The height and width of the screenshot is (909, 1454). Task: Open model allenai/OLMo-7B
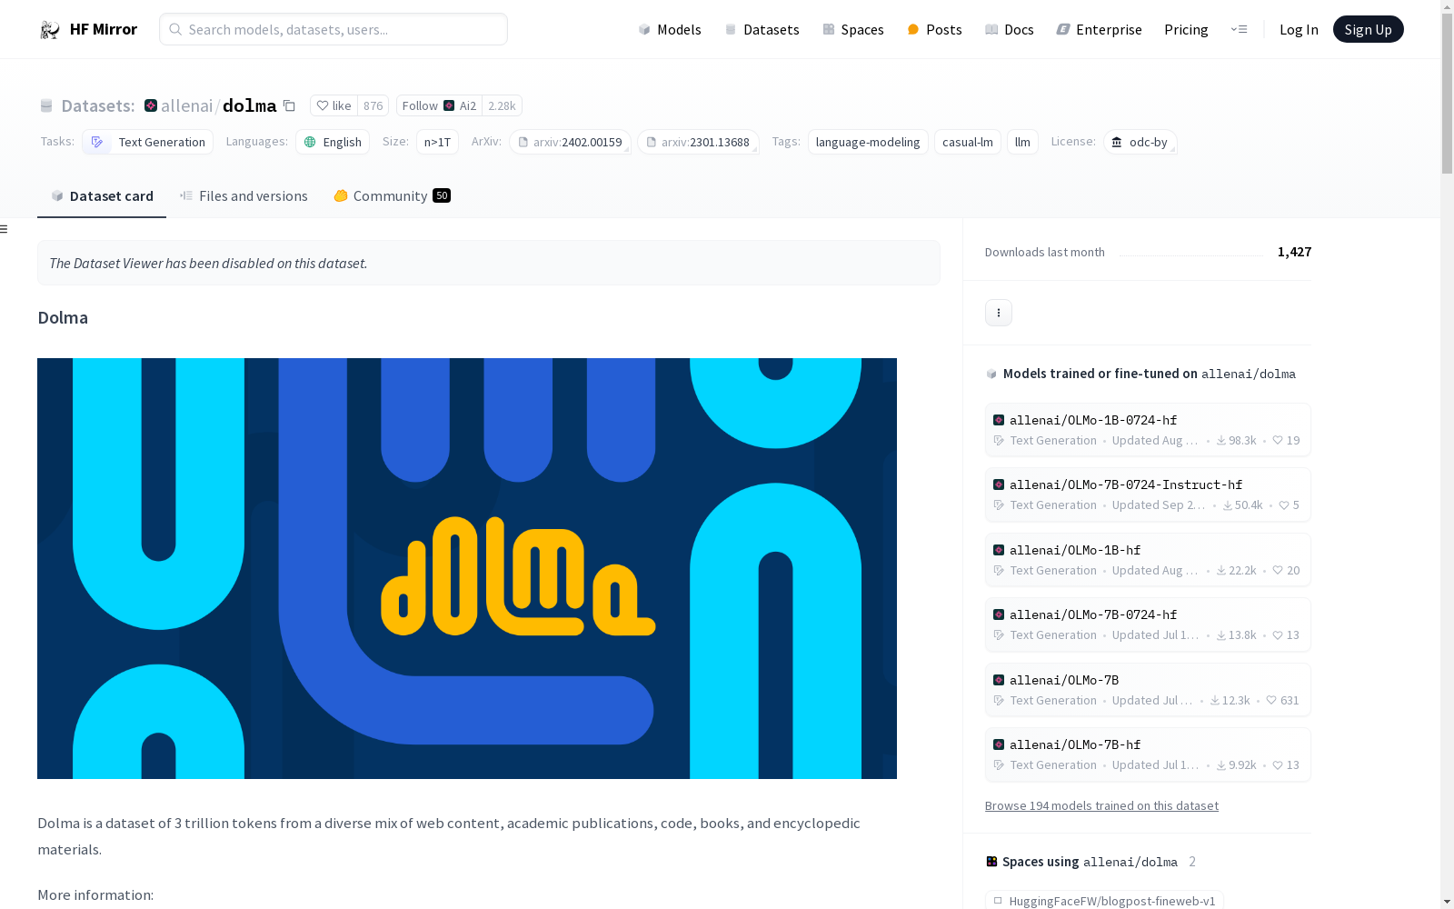(1148, 690)
